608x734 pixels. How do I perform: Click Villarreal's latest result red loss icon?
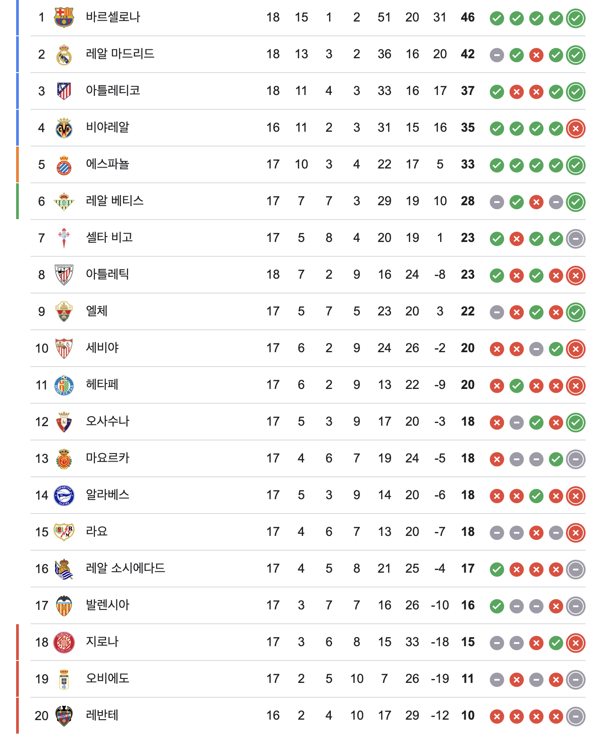pyautogui.click(x=576, y=129)
